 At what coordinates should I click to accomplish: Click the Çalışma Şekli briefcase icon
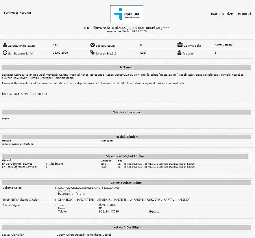tap(180, 45)
